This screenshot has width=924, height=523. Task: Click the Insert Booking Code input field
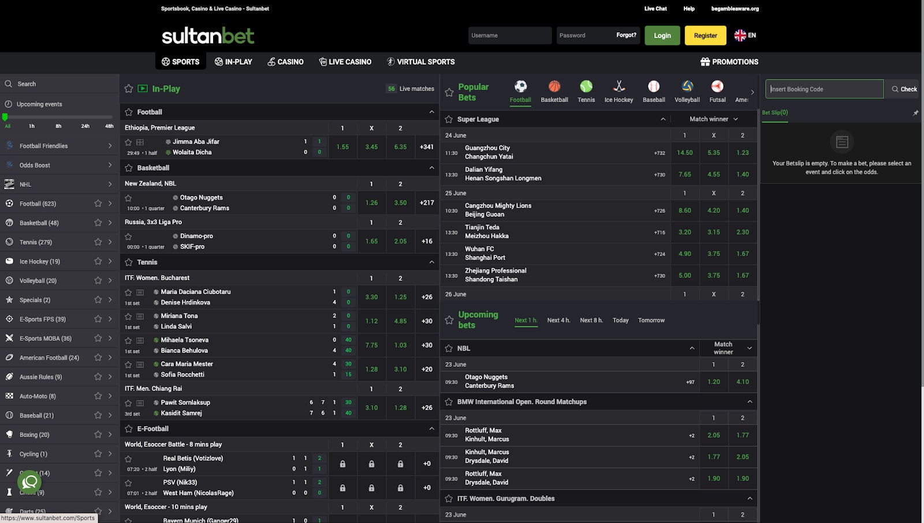tap(824, 89)
